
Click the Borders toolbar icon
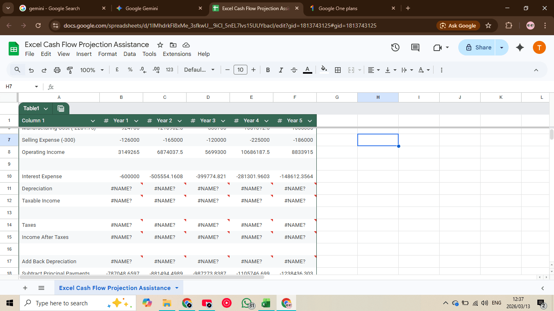click(x=337, y=70)
